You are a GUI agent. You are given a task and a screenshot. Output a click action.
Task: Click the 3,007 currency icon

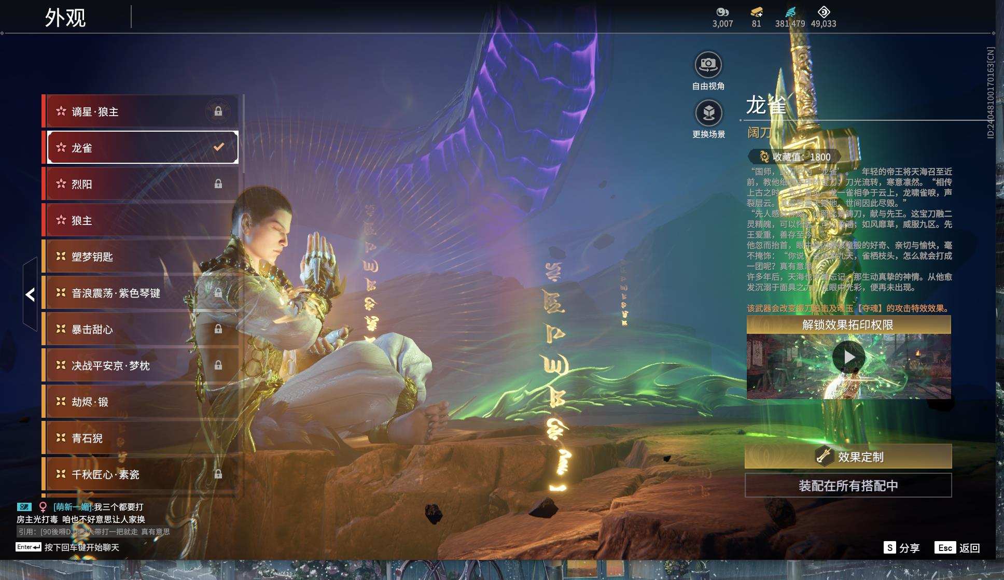722,12
